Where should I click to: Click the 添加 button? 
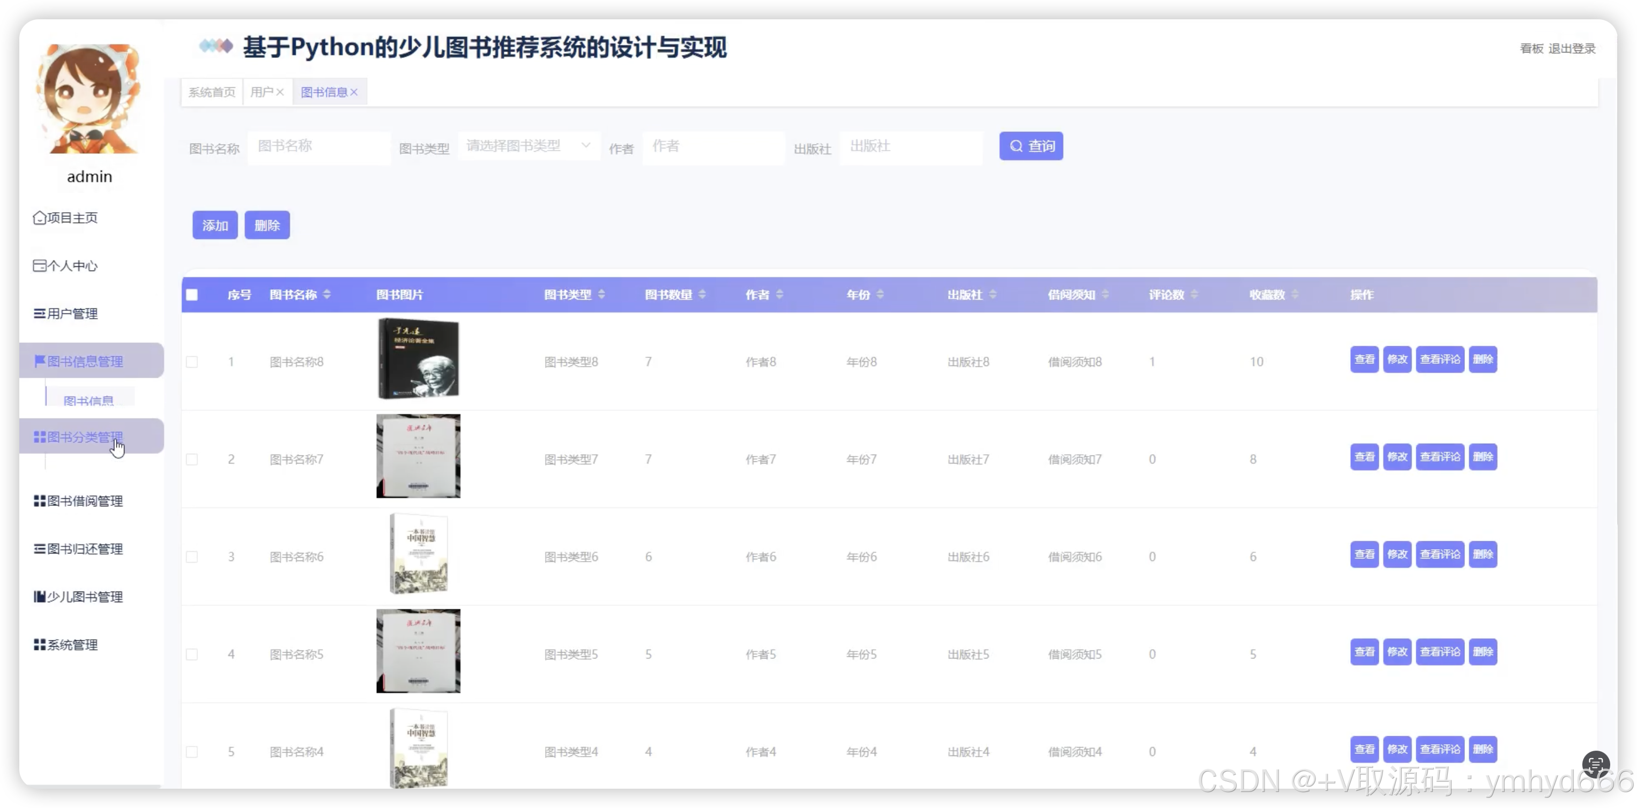point(215,226)
